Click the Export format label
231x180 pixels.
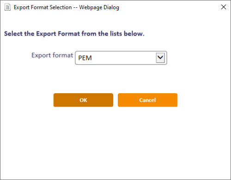(52, 55)
